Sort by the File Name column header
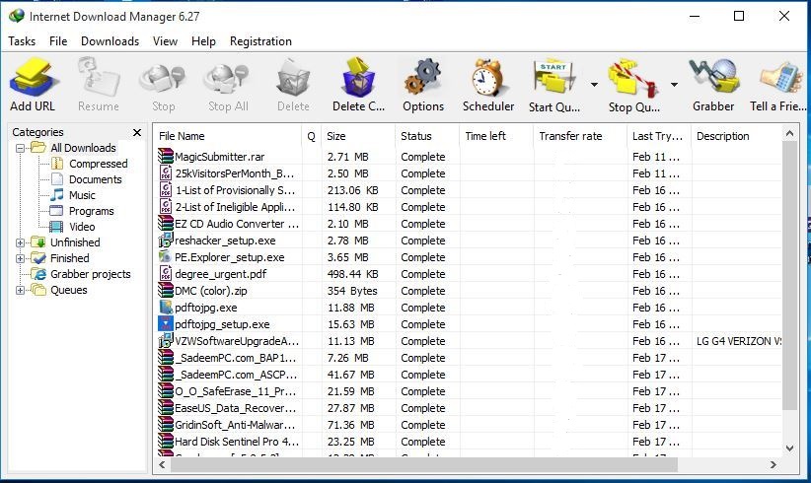This screenshot has width=811, height=483. 228,136
